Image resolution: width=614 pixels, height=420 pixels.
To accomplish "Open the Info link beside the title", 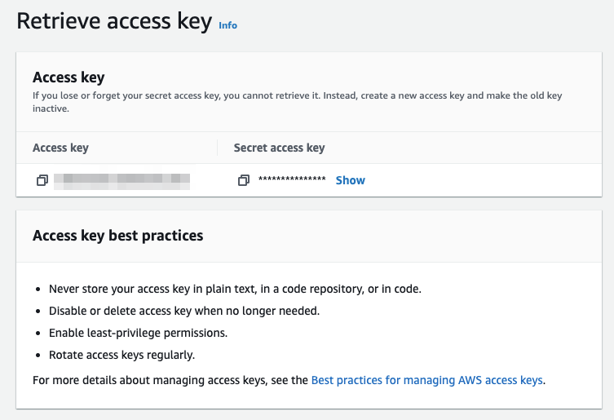I will 227,25.
